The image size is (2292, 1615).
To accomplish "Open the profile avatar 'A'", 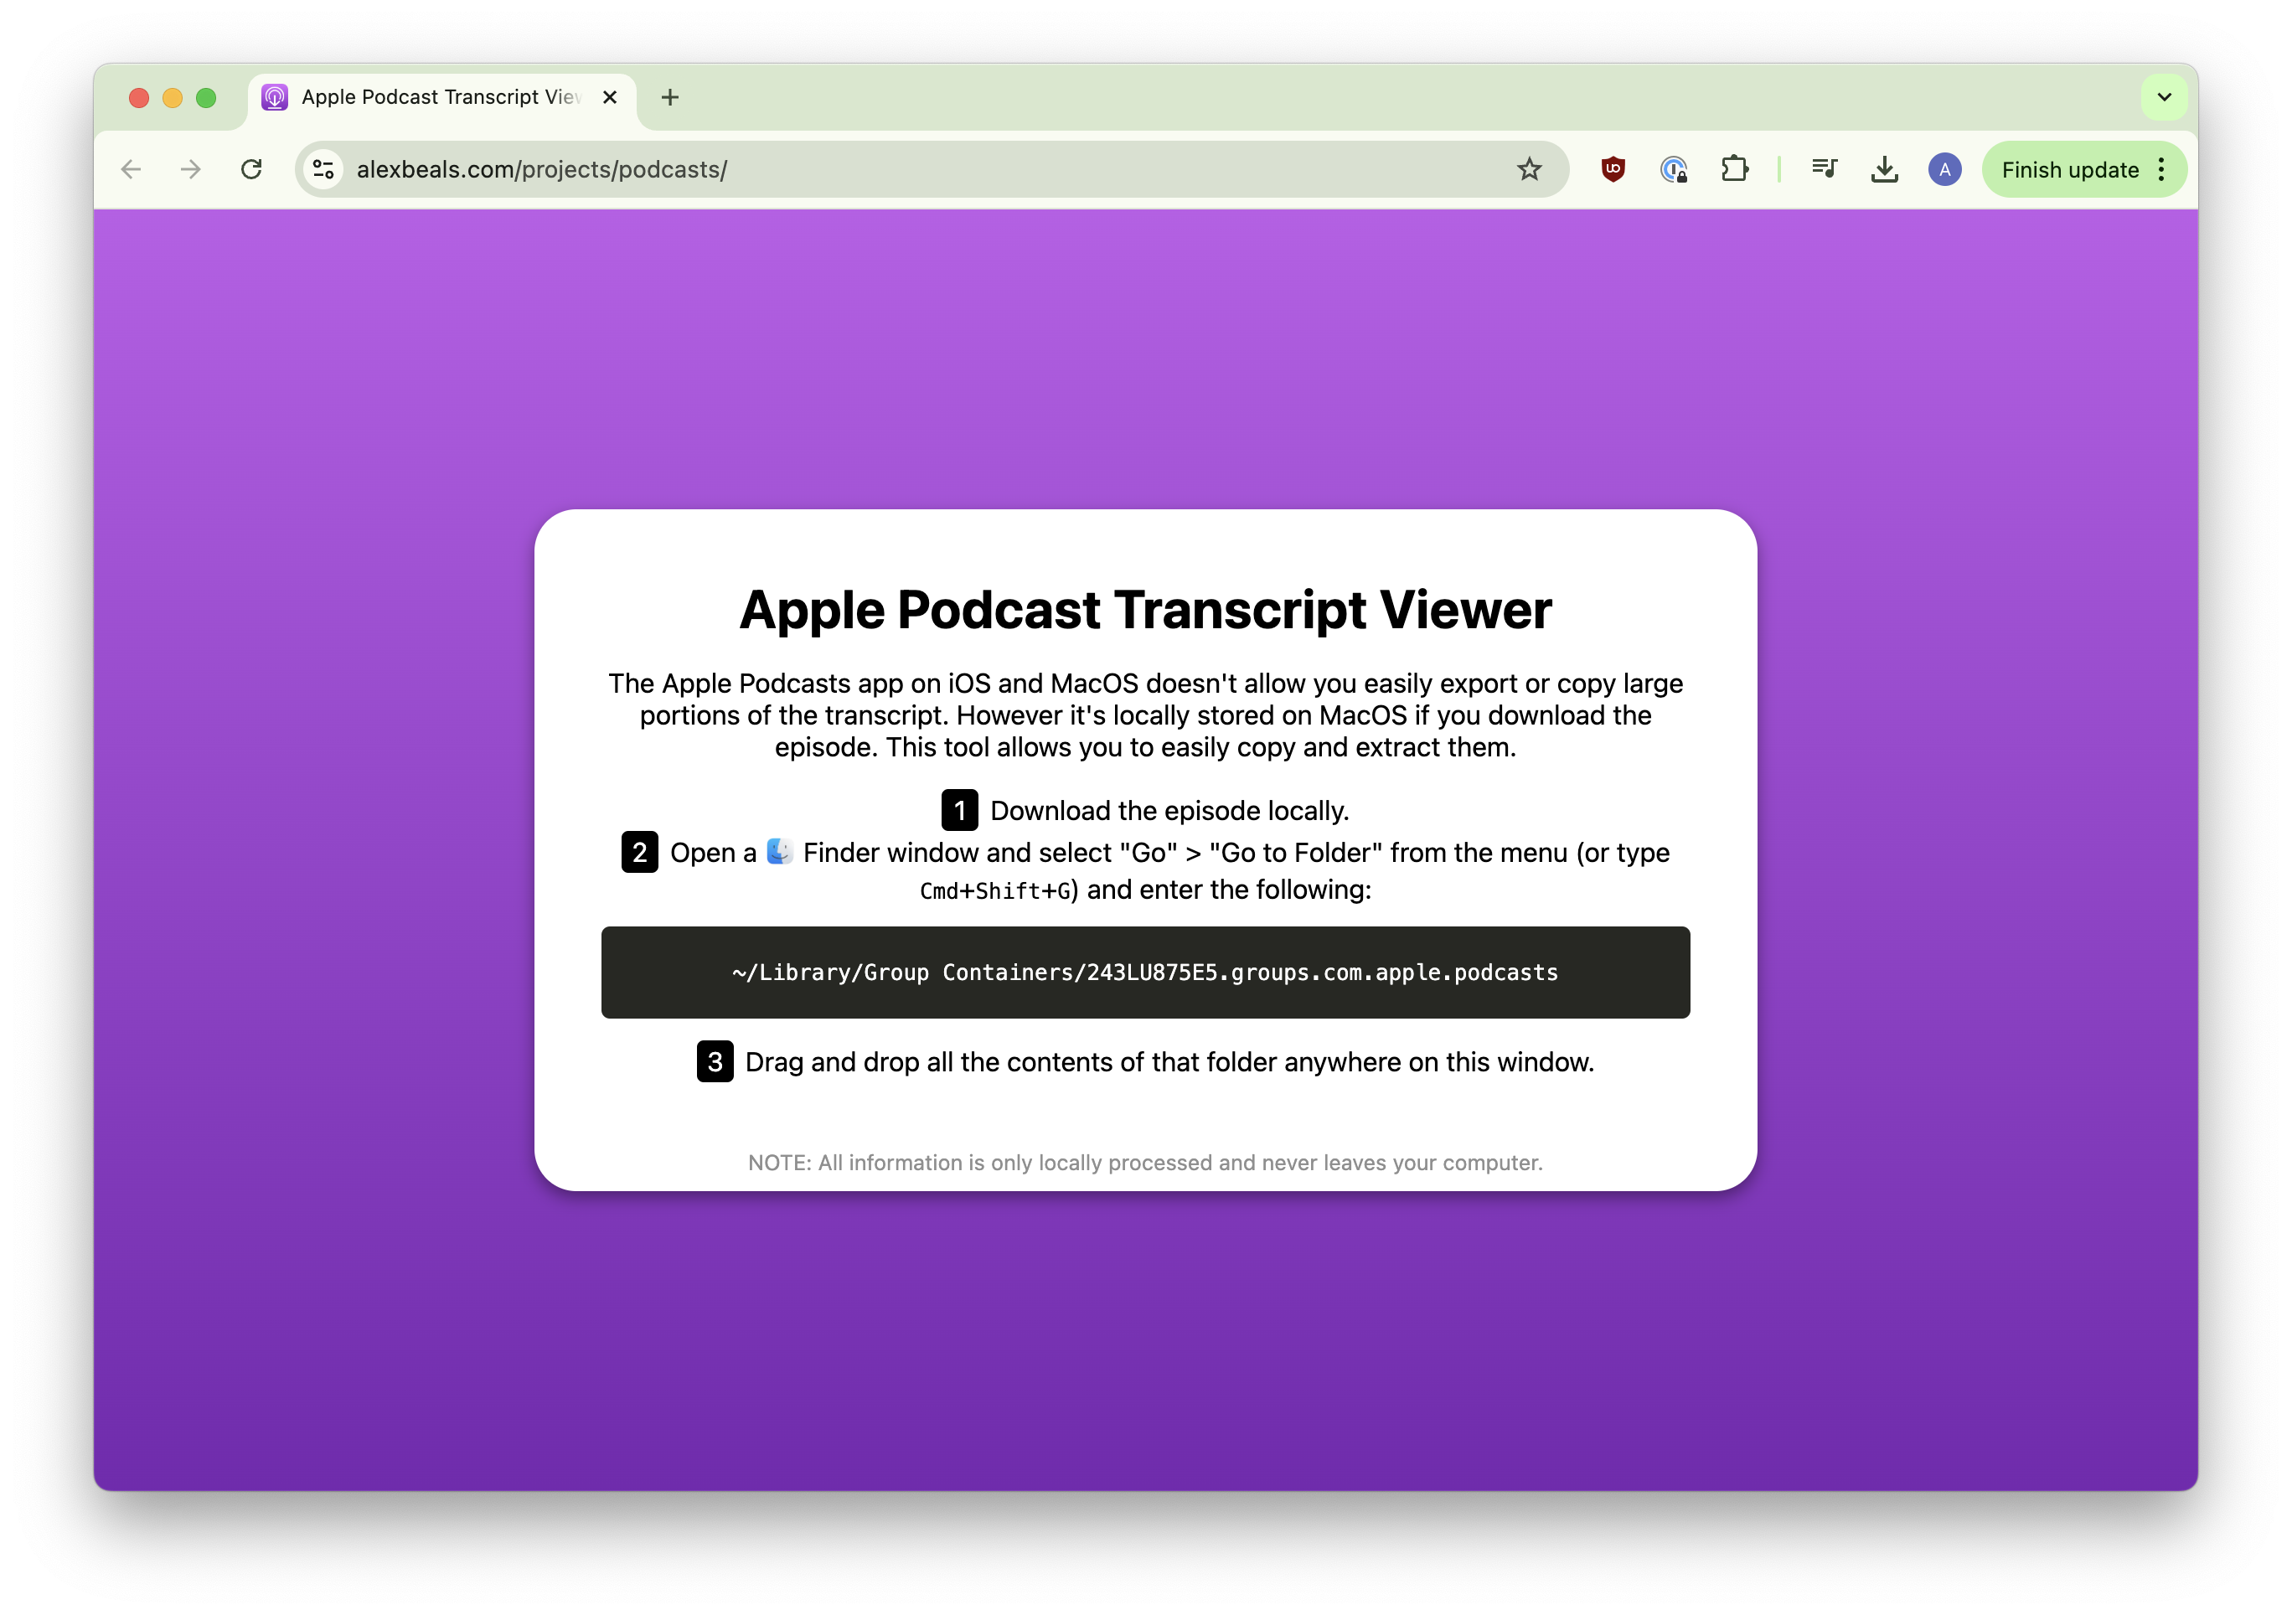I will [x=1944, y=170].
